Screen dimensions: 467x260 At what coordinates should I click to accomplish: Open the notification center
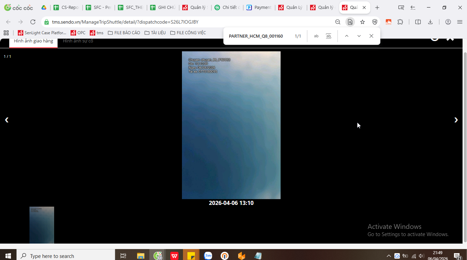point(457,256)
